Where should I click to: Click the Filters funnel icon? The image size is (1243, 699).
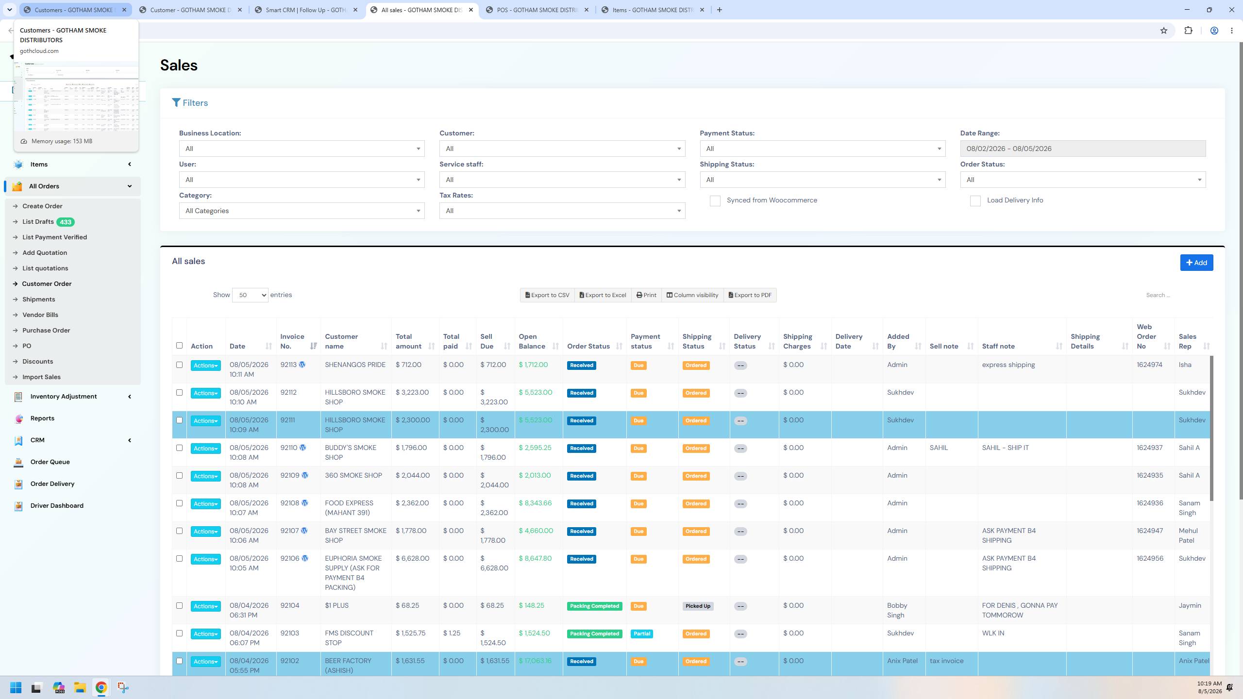pos(176,103)
